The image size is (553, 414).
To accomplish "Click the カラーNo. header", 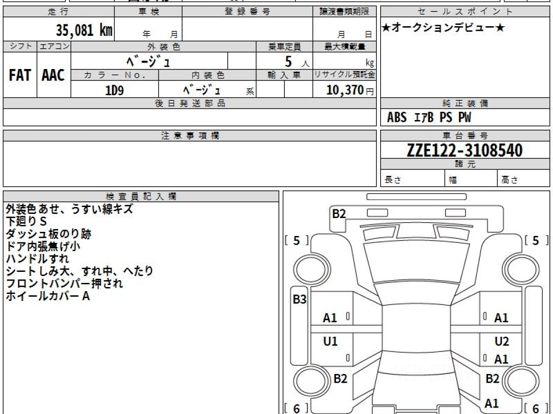I will (115, 75).
